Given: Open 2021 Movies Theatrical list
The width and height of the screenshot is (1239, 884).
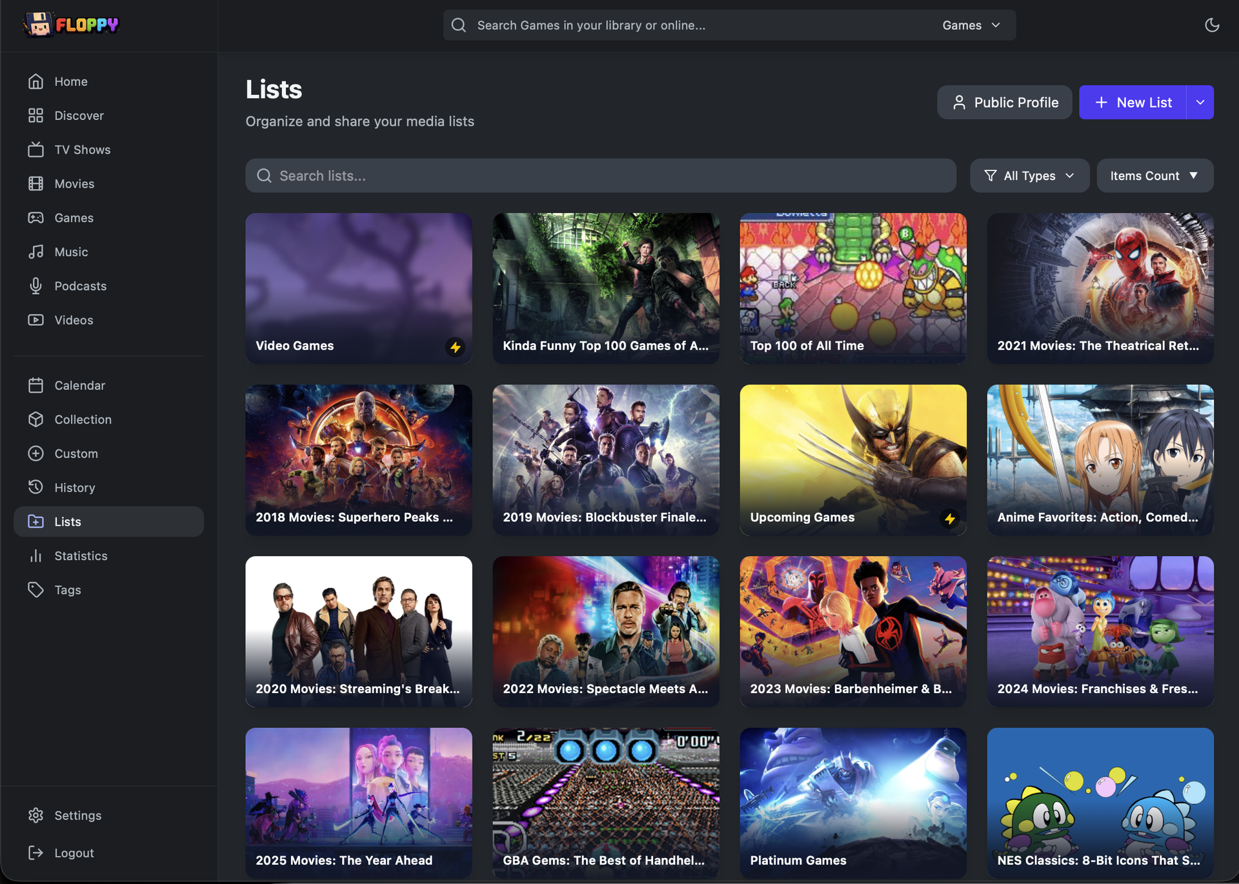Looking at the screenshot, I should pyautogui.click(x=1100, y=288).
